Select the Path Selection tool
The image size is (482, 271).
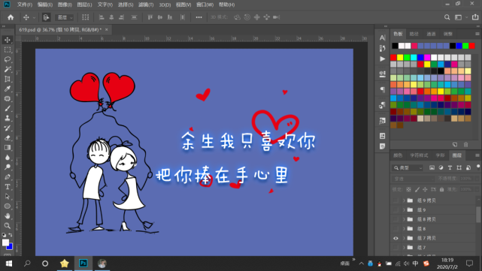click(x=8, y=197)
